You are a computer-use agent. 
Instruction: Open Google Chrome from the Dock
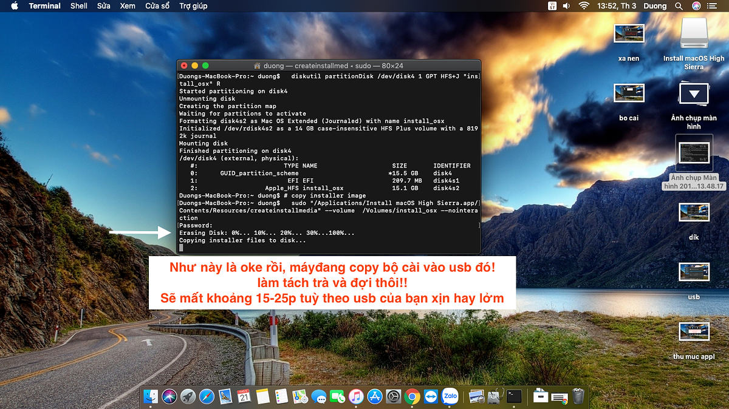(412, 396)
